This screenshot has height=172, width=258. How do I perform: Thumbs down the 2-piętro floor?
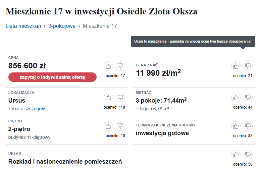click(x=120, y=126)
